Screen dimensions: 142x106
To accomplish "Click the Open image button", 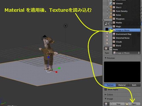I will 133,104.
